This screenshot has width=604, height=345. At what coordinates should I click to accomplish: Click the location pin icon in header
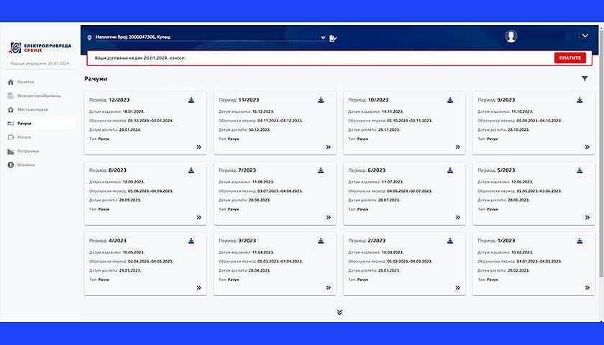pyautogui.click(x=89, y=37)
